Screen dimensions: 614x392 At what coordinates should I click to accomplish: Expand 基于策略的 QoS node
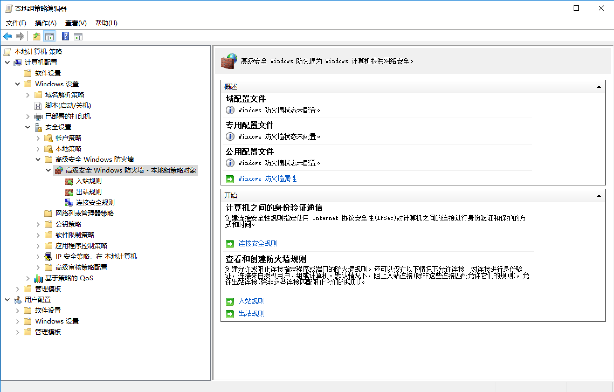point(28,278)
